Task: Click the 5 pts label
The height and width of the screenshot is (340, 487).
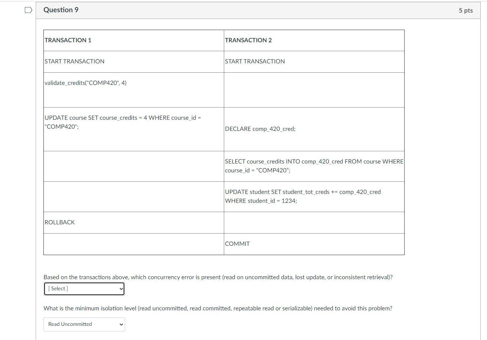Action: pos(465,10)
